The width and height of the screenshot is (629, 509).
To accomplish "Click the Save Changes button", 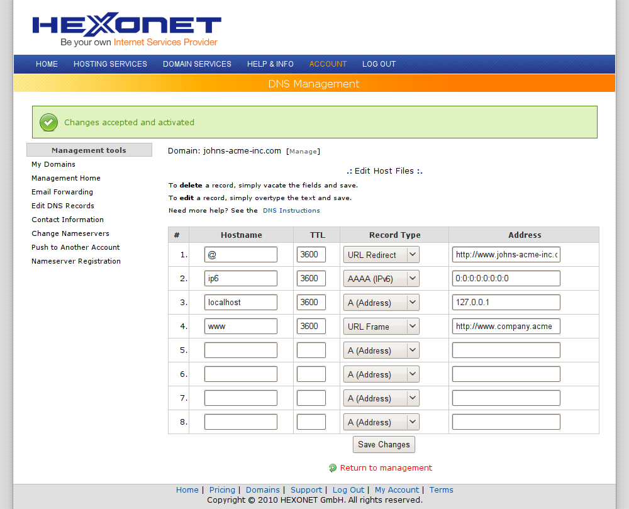I will (384, 444).
